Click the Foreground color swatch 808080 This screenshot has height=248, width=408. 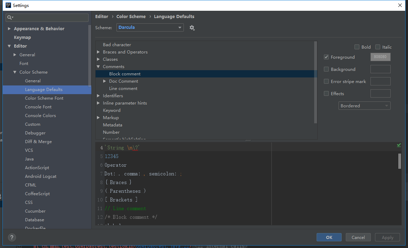(x=380, y=57)
